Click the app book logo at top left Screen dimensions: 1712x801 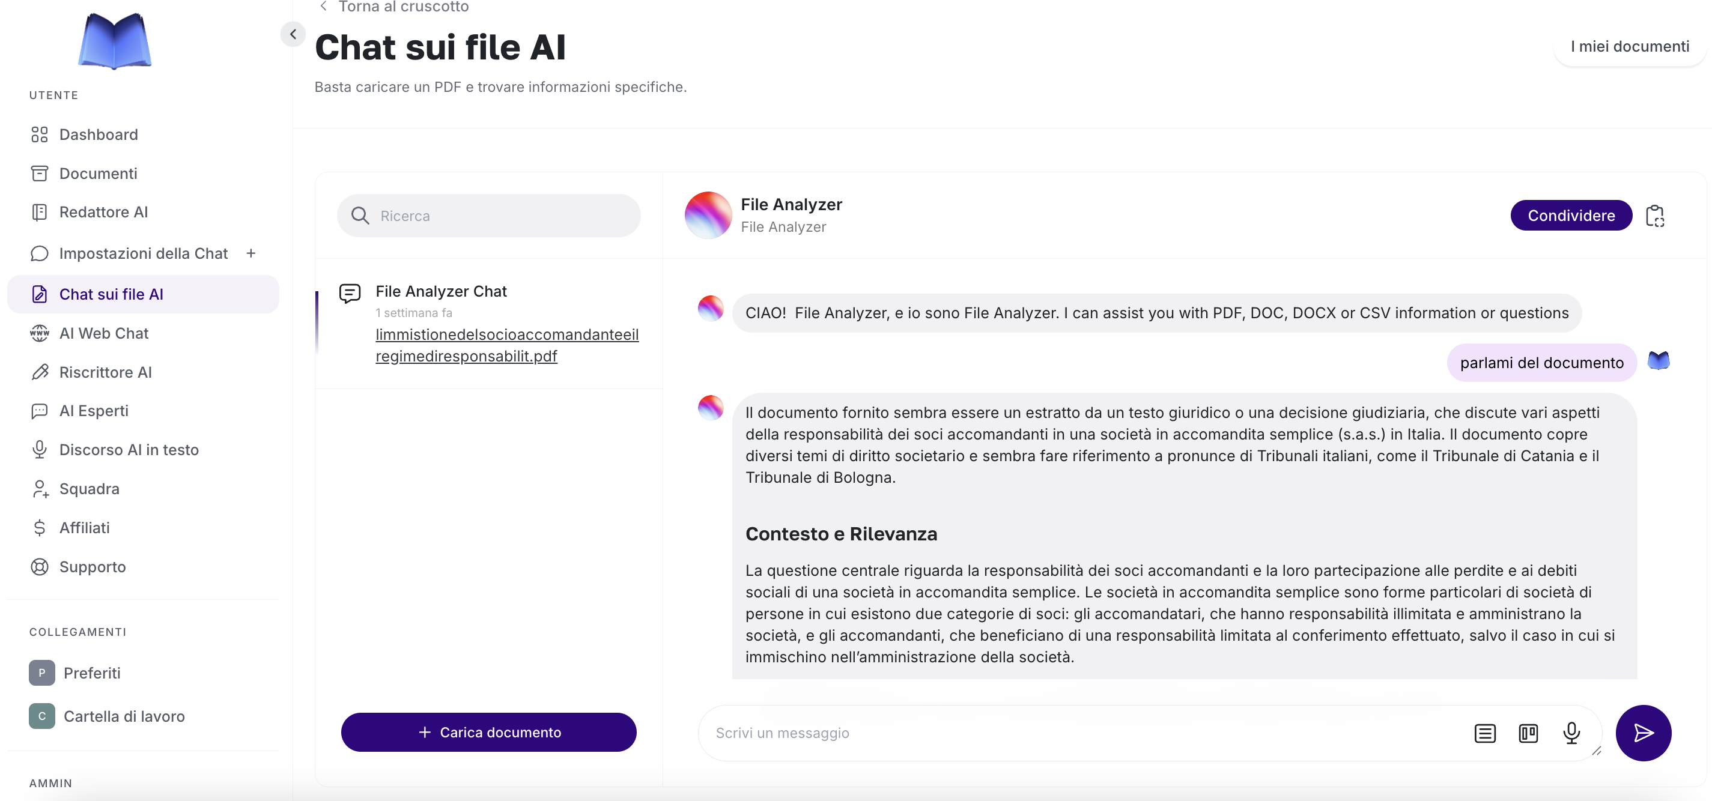(x=114, y=41)
